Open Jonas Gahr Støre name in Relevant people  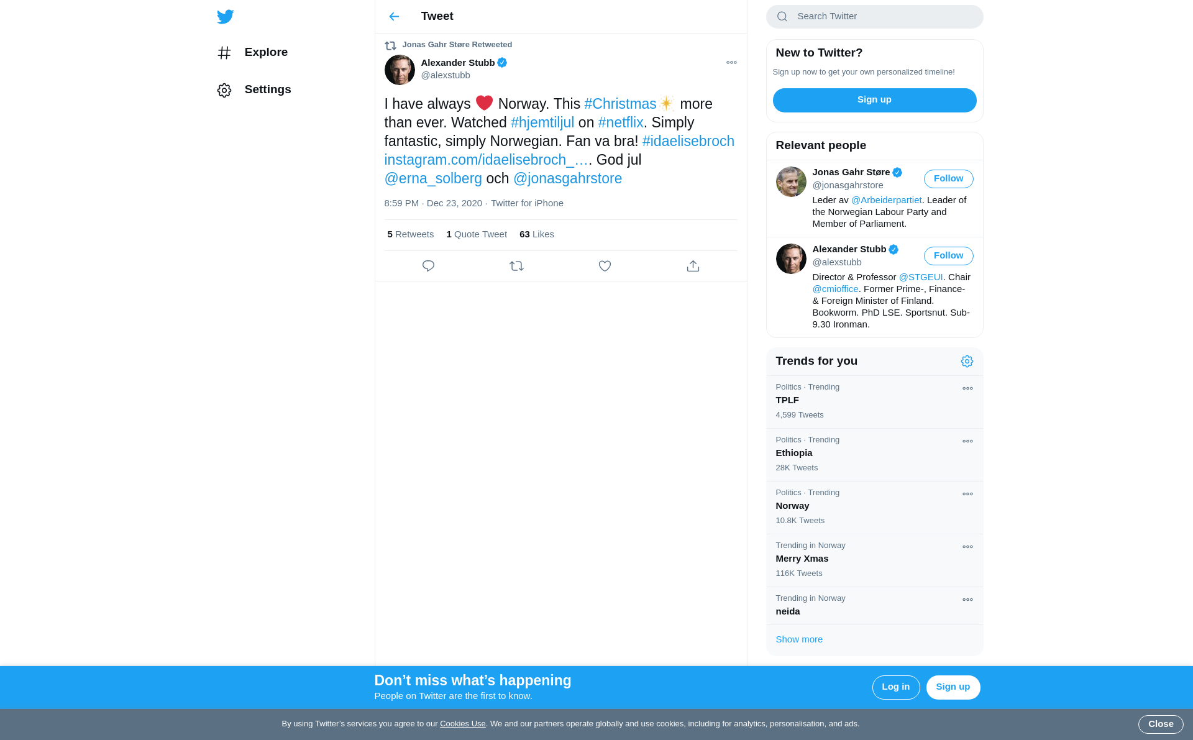[x=851, y=173]
